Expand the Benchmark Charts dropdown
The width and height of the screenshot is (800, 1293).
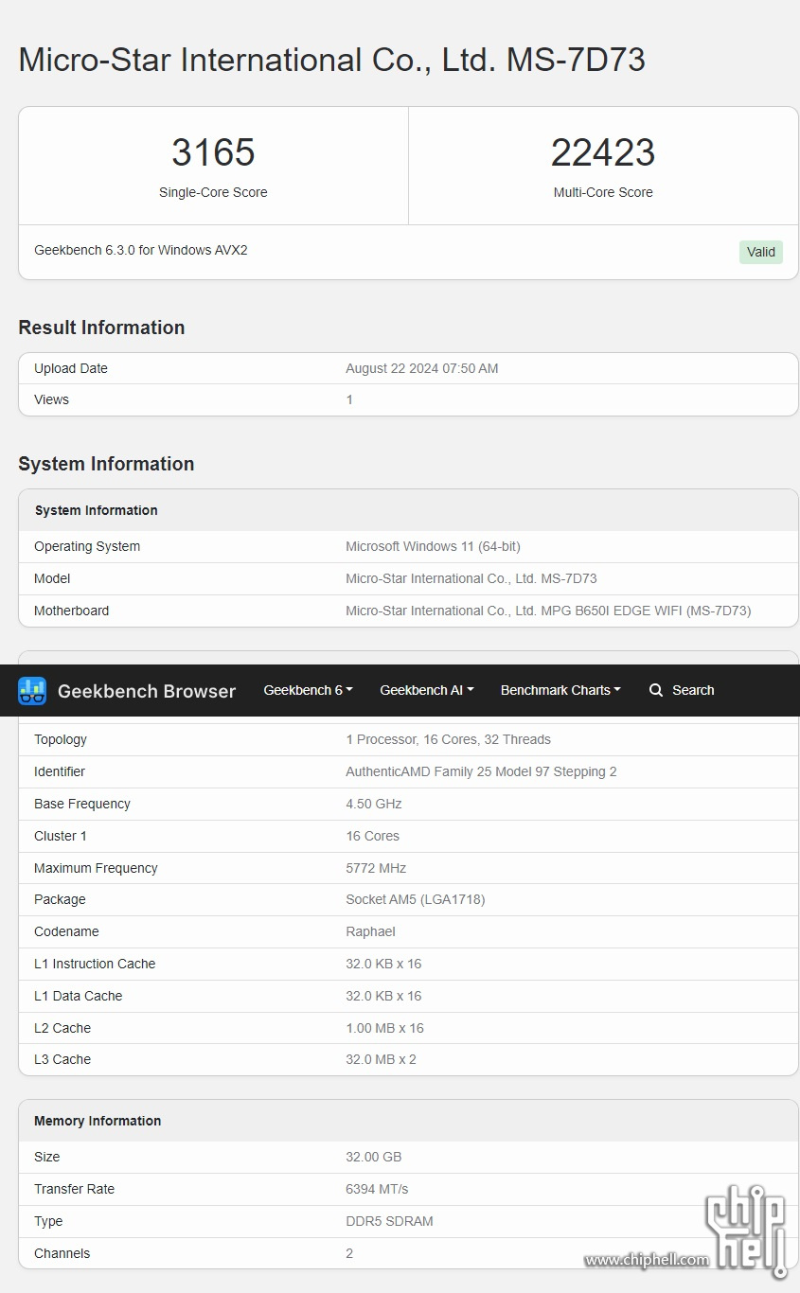point(560,690)
